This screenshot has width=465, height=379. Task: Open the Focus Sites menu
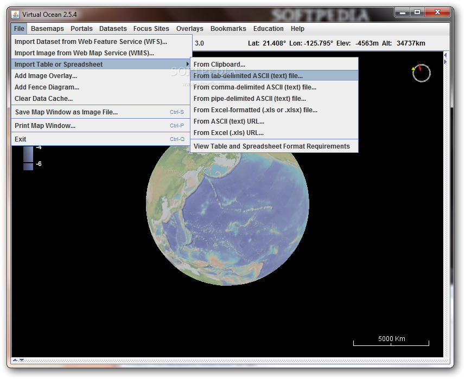[151, 28]
